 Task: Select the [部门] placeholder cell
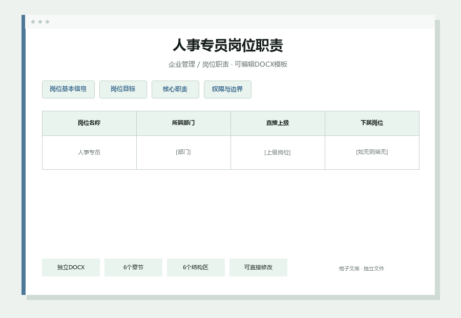(x=183, y=152)
